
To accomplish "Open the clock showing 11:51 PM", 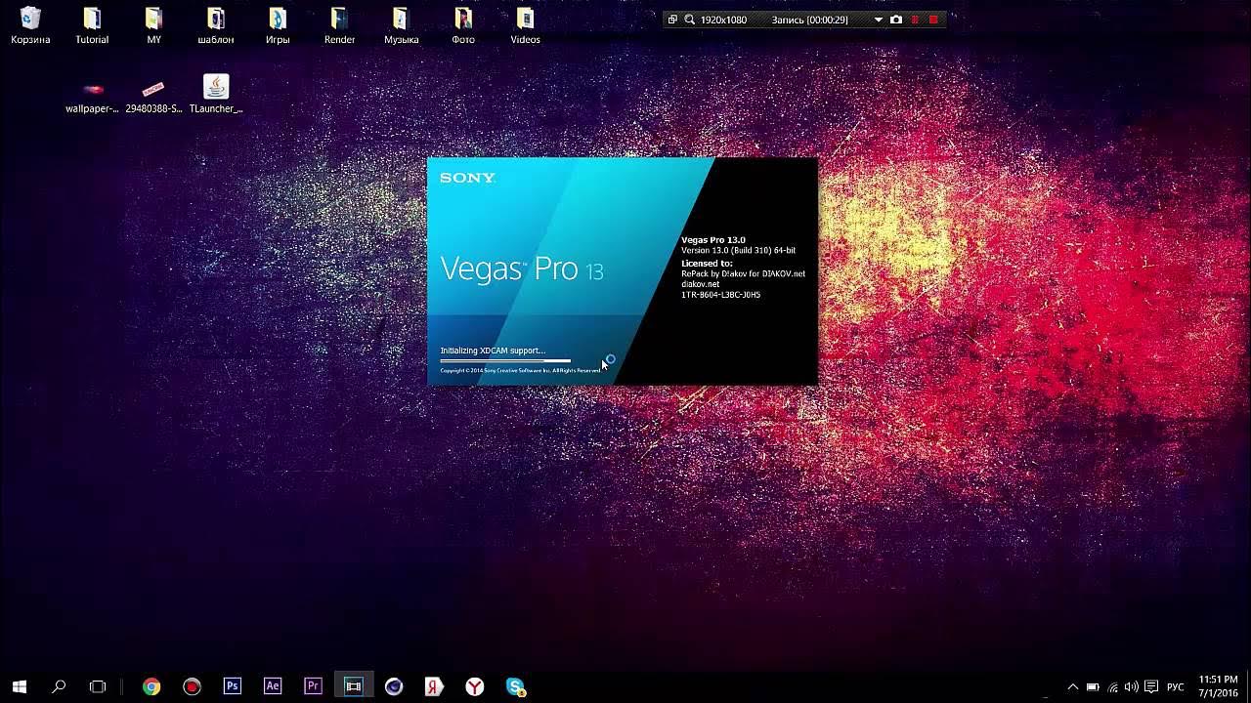I will tap(1218, 685).
